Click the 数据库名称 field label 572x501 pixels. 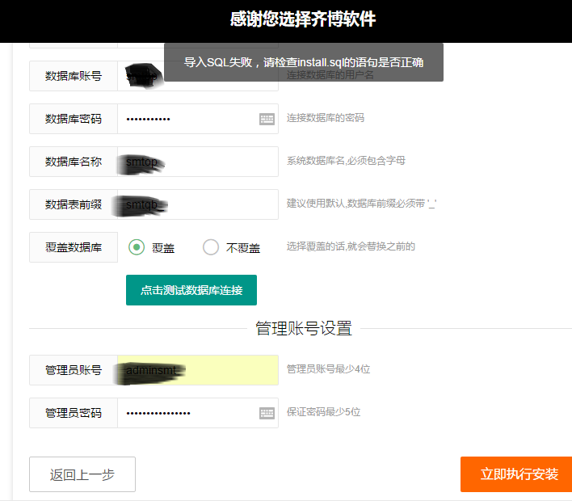(x=74, y=162)
